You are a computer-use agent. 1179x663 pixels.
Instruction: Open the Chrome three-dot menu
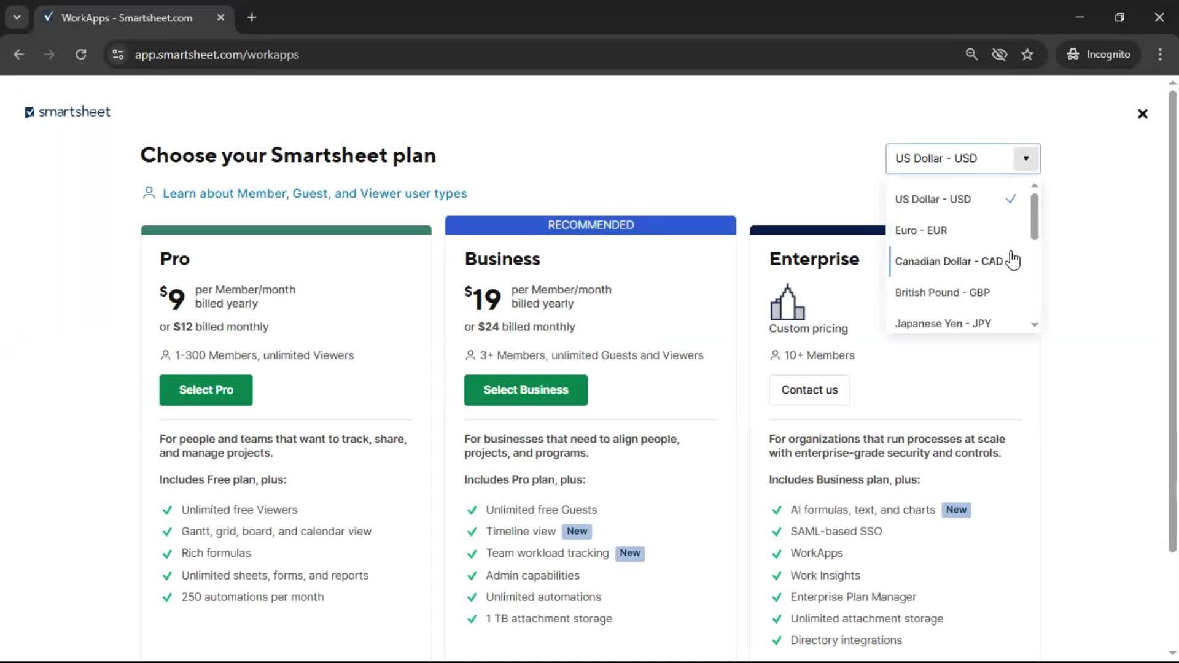(1160, 54)
